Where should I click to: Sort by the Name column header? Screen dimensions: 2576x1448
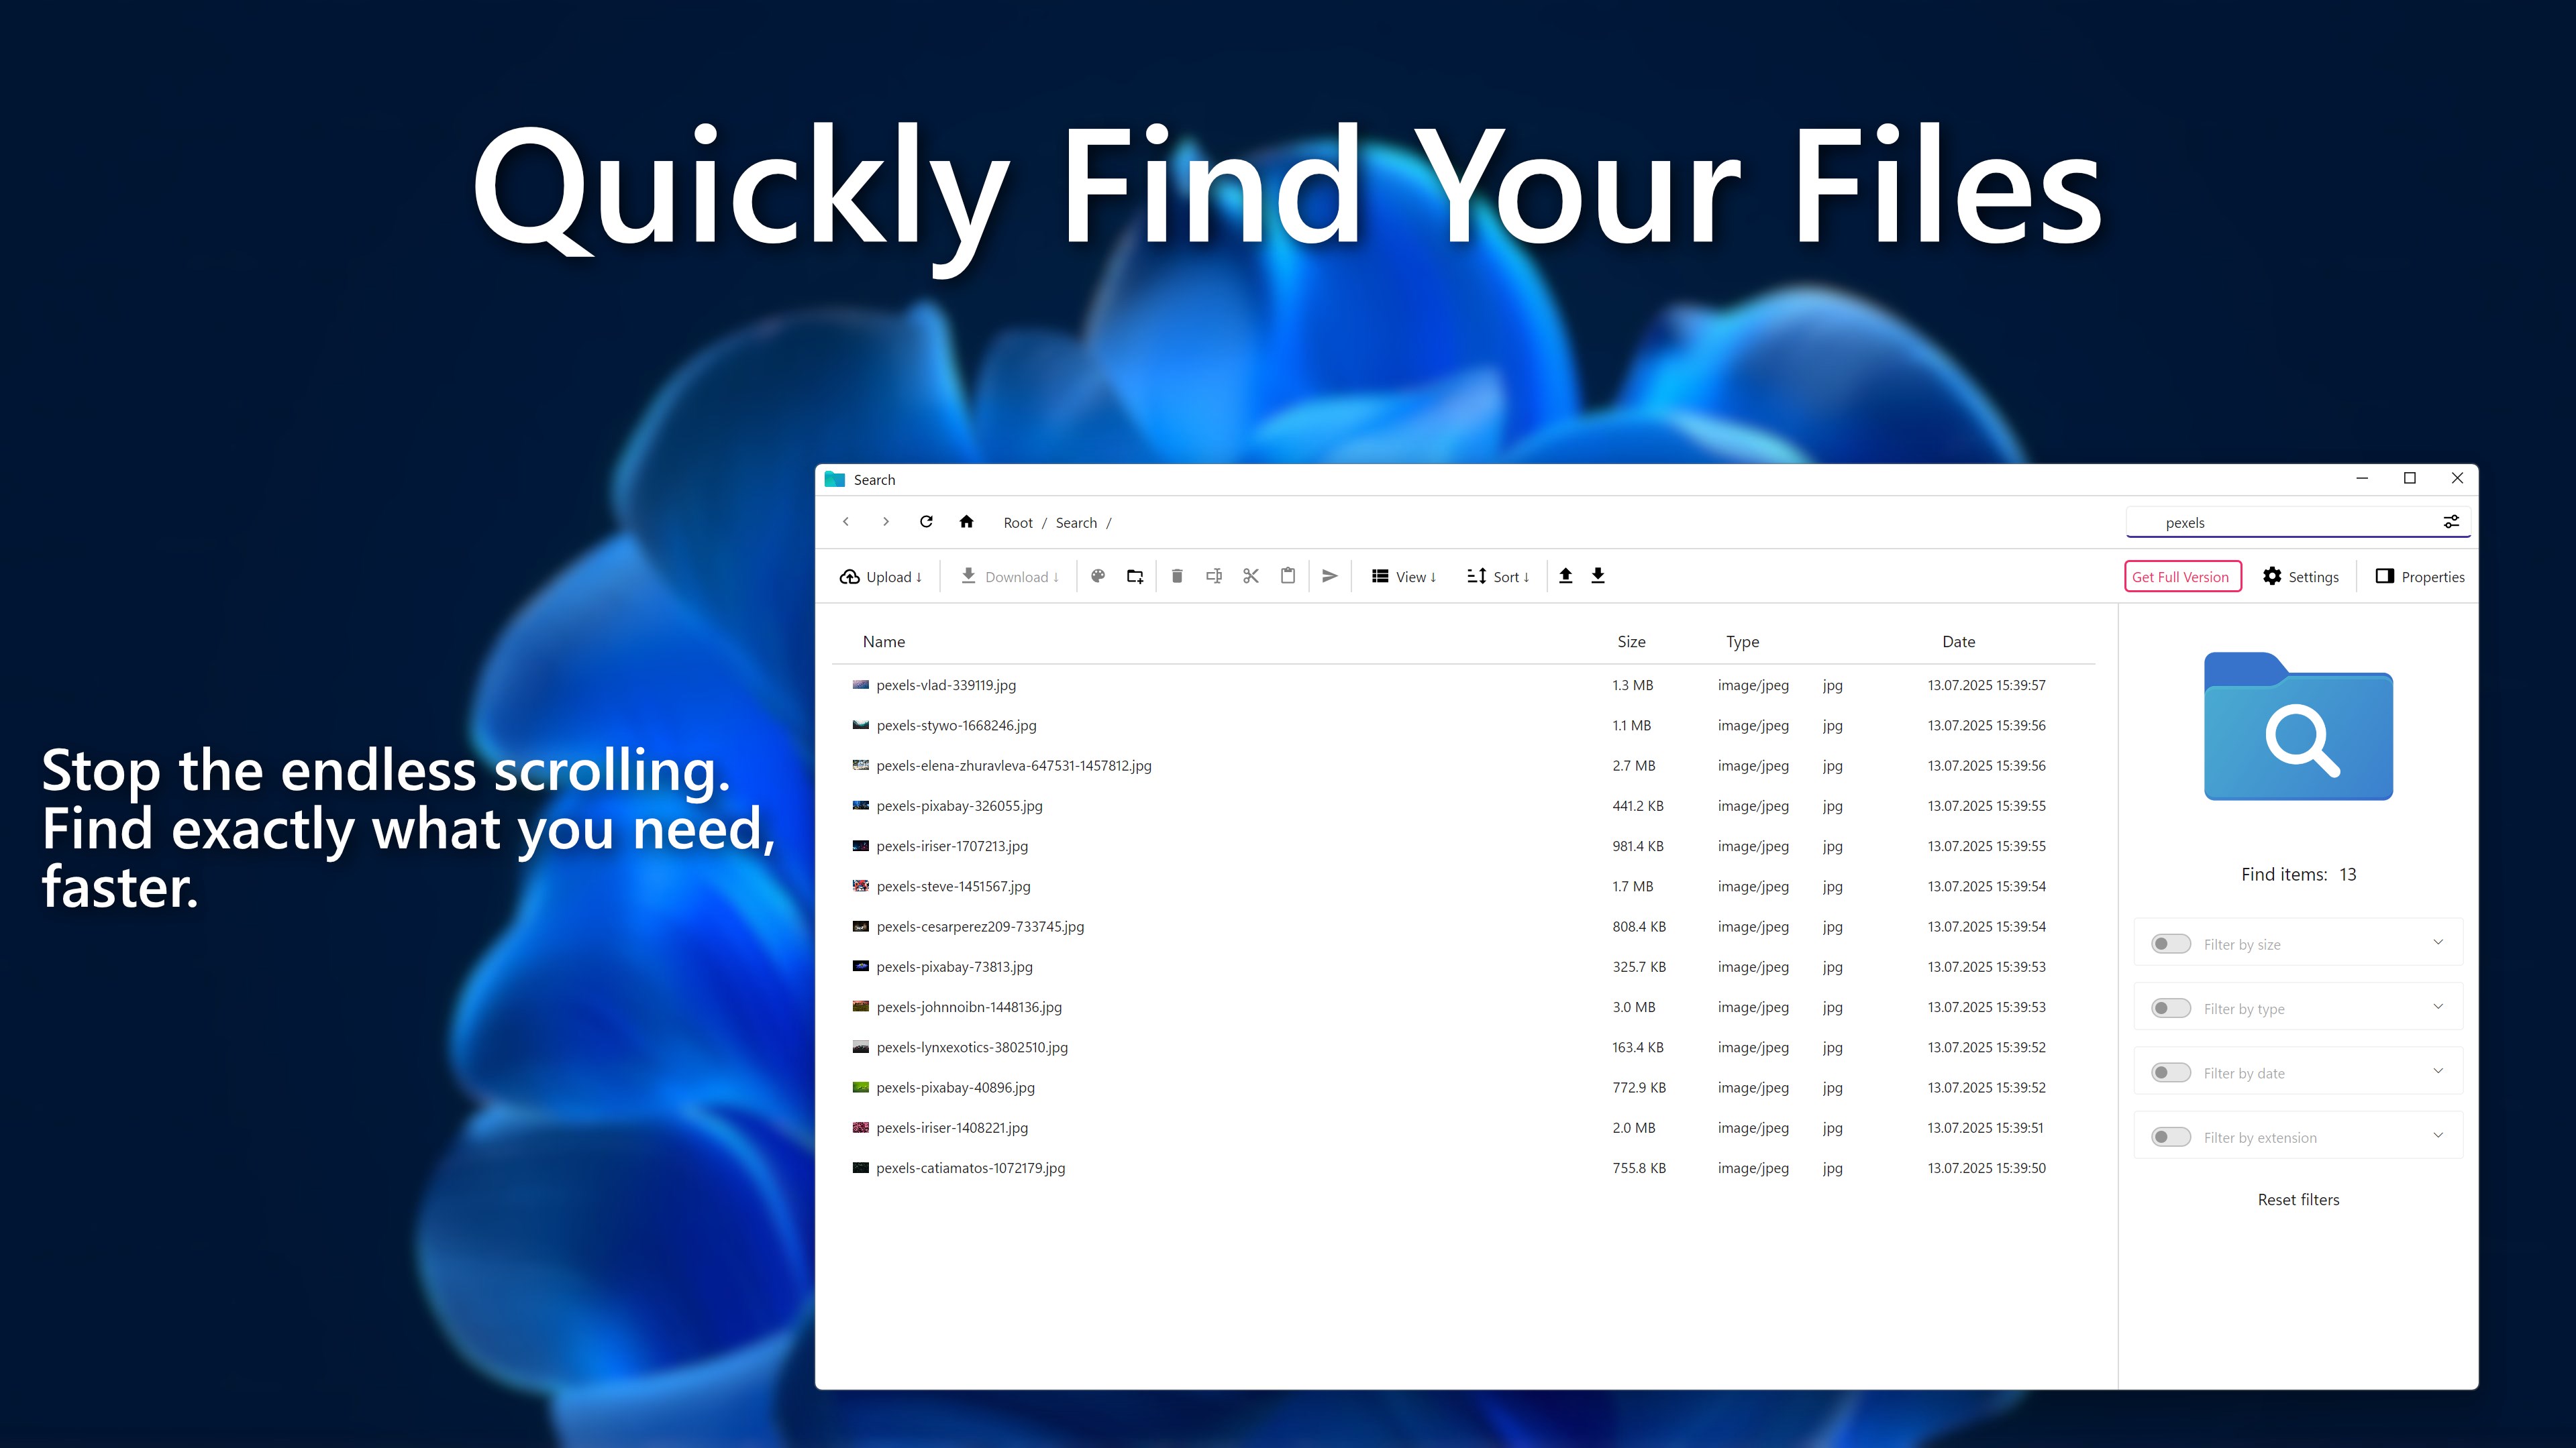(x=884, y=642)
